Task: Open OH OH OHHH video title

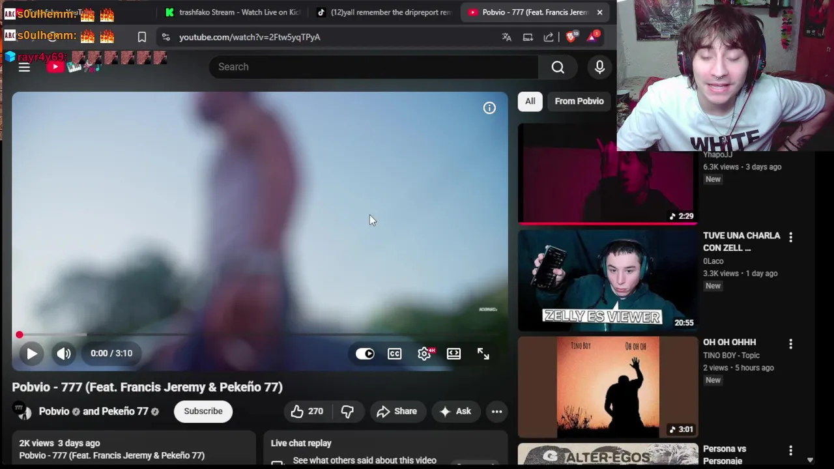Action: 729,342
